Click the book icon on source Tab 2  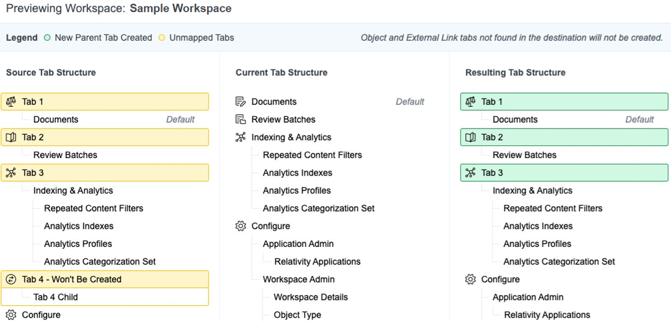tap(11, 137)
